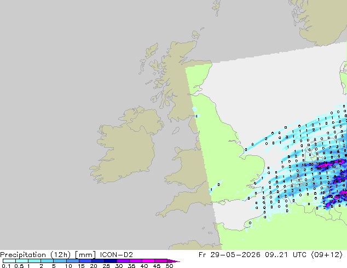Pick legend swatch for 5 to 10 mm

click(x=60, y=261)
